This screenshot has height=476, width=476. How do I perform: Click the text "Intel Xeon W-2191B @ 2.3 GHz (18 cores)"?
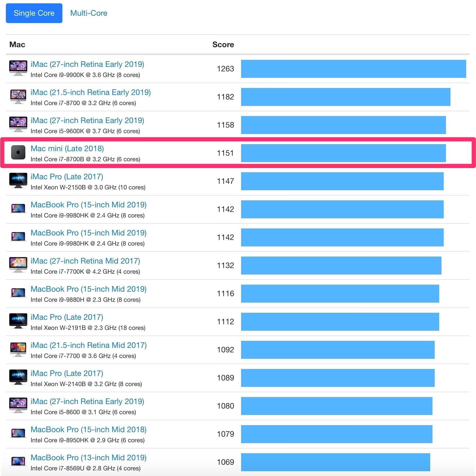88,328
